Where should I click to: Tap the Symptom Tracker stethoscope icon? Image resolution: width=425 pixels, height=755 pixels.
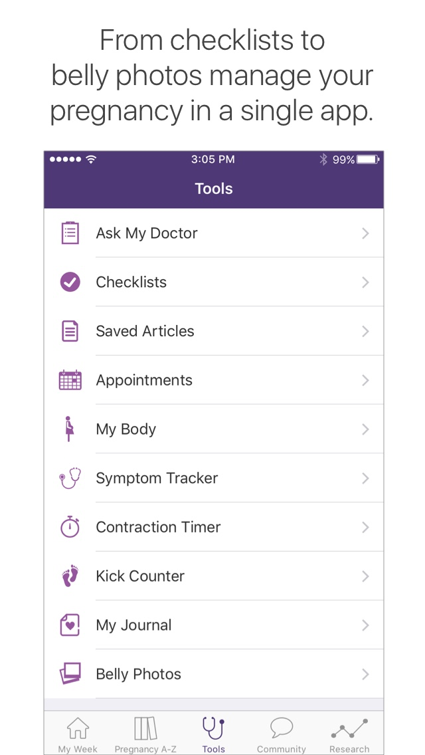[x=70, y=478]
